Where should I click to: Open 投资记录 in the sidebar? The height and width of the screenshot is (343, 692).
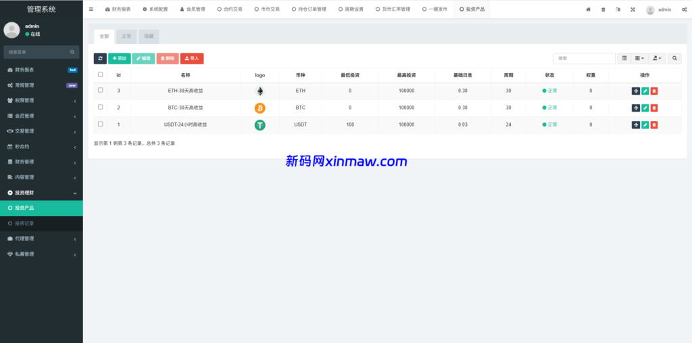tap(41, 223)
